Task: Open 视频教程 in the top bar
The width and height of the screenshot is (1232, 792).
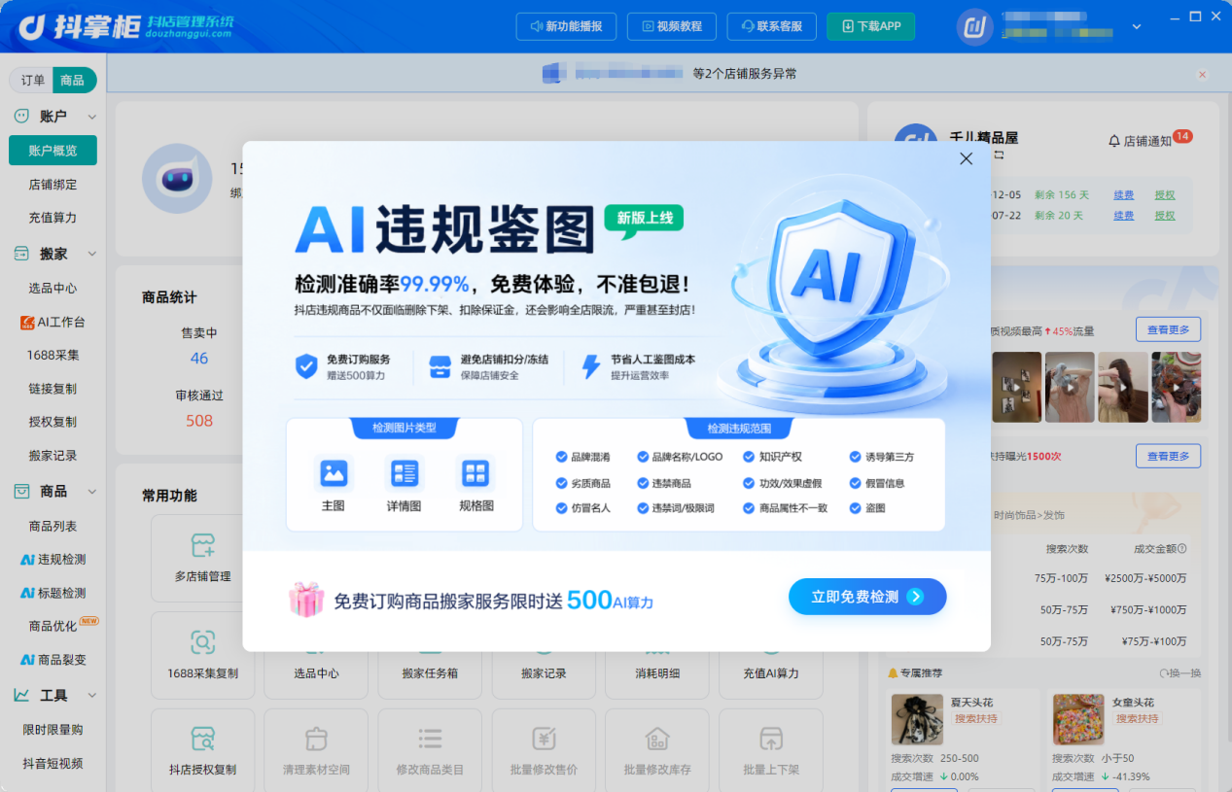Action: tap(672, 26)
